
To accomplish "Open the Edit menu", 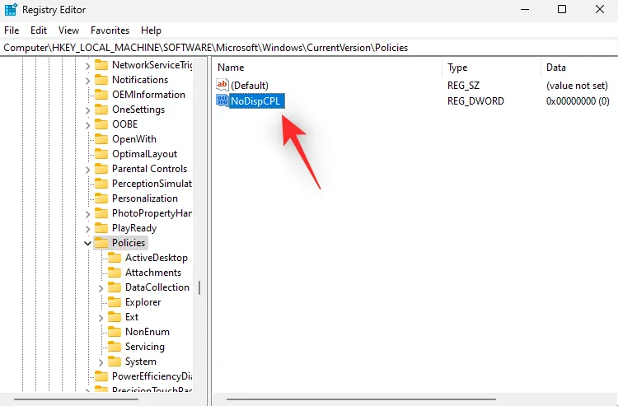I will 39,30.
